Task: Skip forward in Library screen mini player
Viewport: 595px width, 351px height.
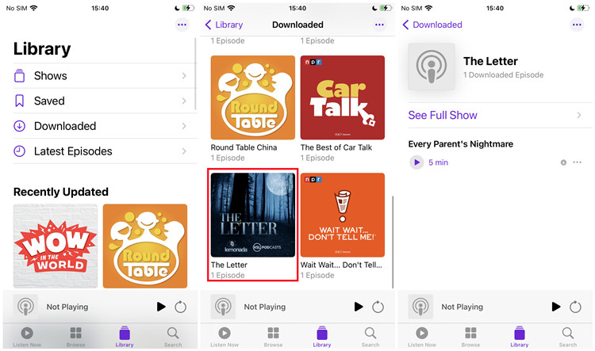Action: pos(180,307)
